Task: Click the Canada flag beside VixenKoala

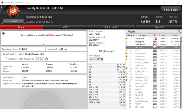Action: click(155, 45)
